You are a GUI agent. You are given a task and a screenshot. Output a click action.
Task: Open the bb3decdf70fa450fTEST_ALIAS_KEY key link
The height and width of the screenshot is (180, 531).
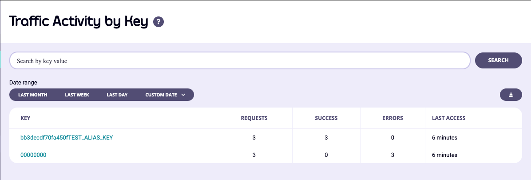67,138
